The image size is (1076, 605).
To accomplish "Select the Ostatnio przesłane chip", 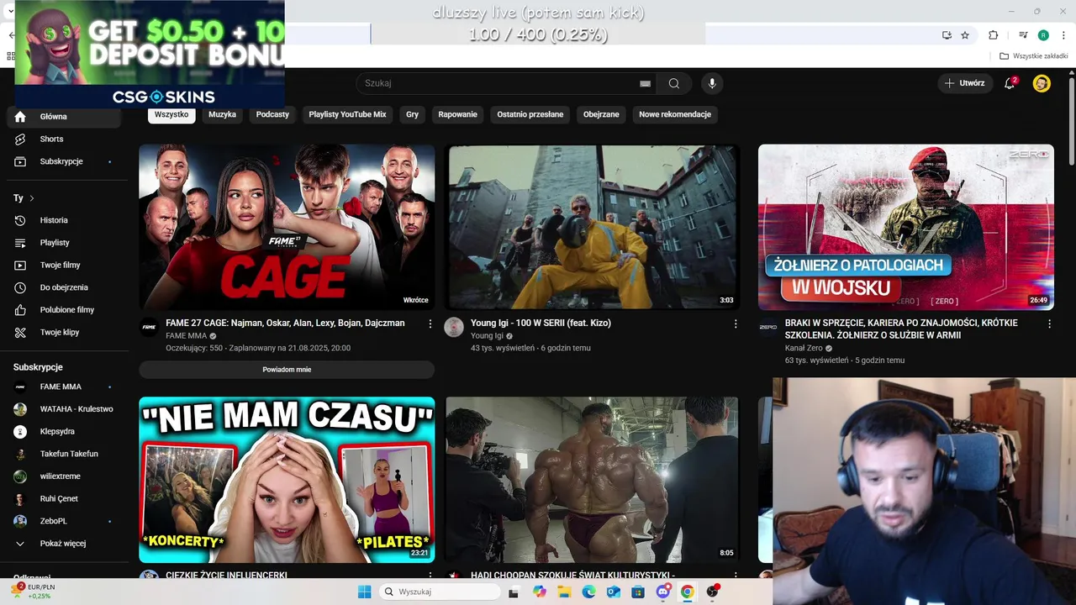I will 530,114.
